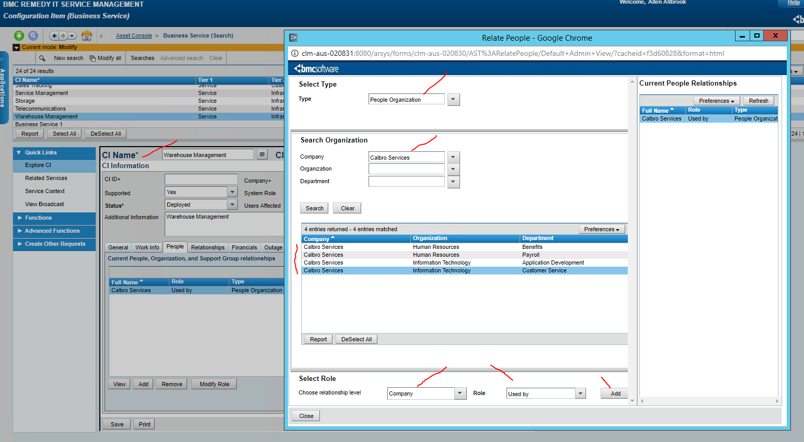Click the Search button in Search Organization
Viewport: 804px width, 442px height.
315,208
